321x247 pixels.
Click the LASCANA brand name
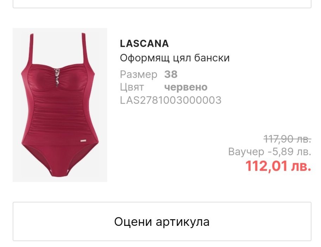(144, 43)
